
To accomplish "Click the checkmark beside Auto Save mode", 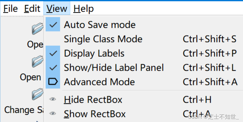I will click(x=53, y=24).
